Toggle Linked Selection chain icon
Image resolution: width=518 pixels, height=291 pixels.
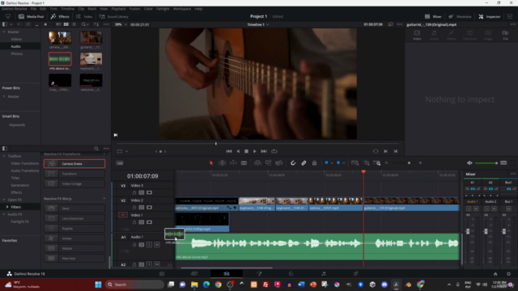tap(304, 163)
